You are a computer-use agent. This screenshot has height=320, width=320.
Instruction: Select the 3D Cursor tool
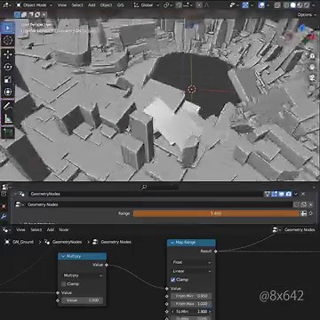[x=8, y=40]
